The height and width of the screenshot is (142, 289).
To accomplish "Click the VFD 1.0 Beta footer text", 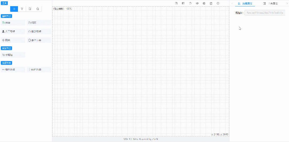I will coord(141,139).
